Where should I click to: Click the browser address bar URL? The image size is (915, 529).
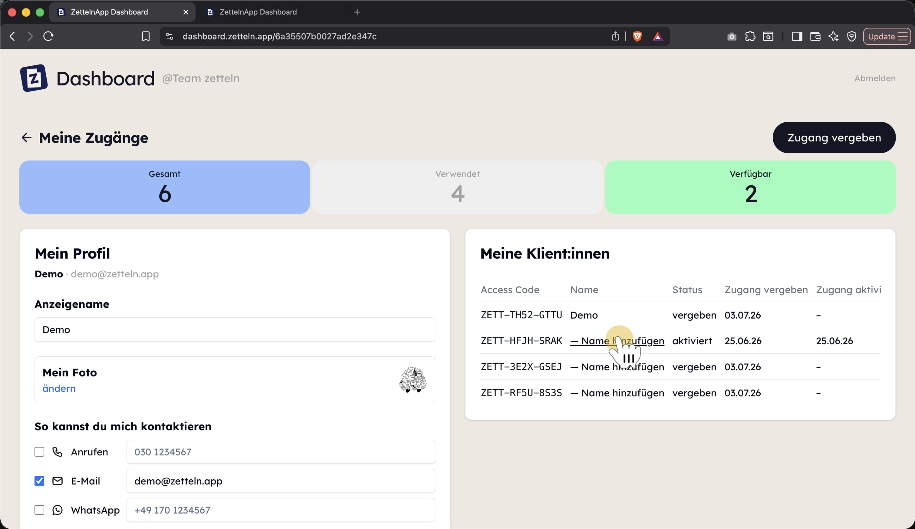[280, 36]
